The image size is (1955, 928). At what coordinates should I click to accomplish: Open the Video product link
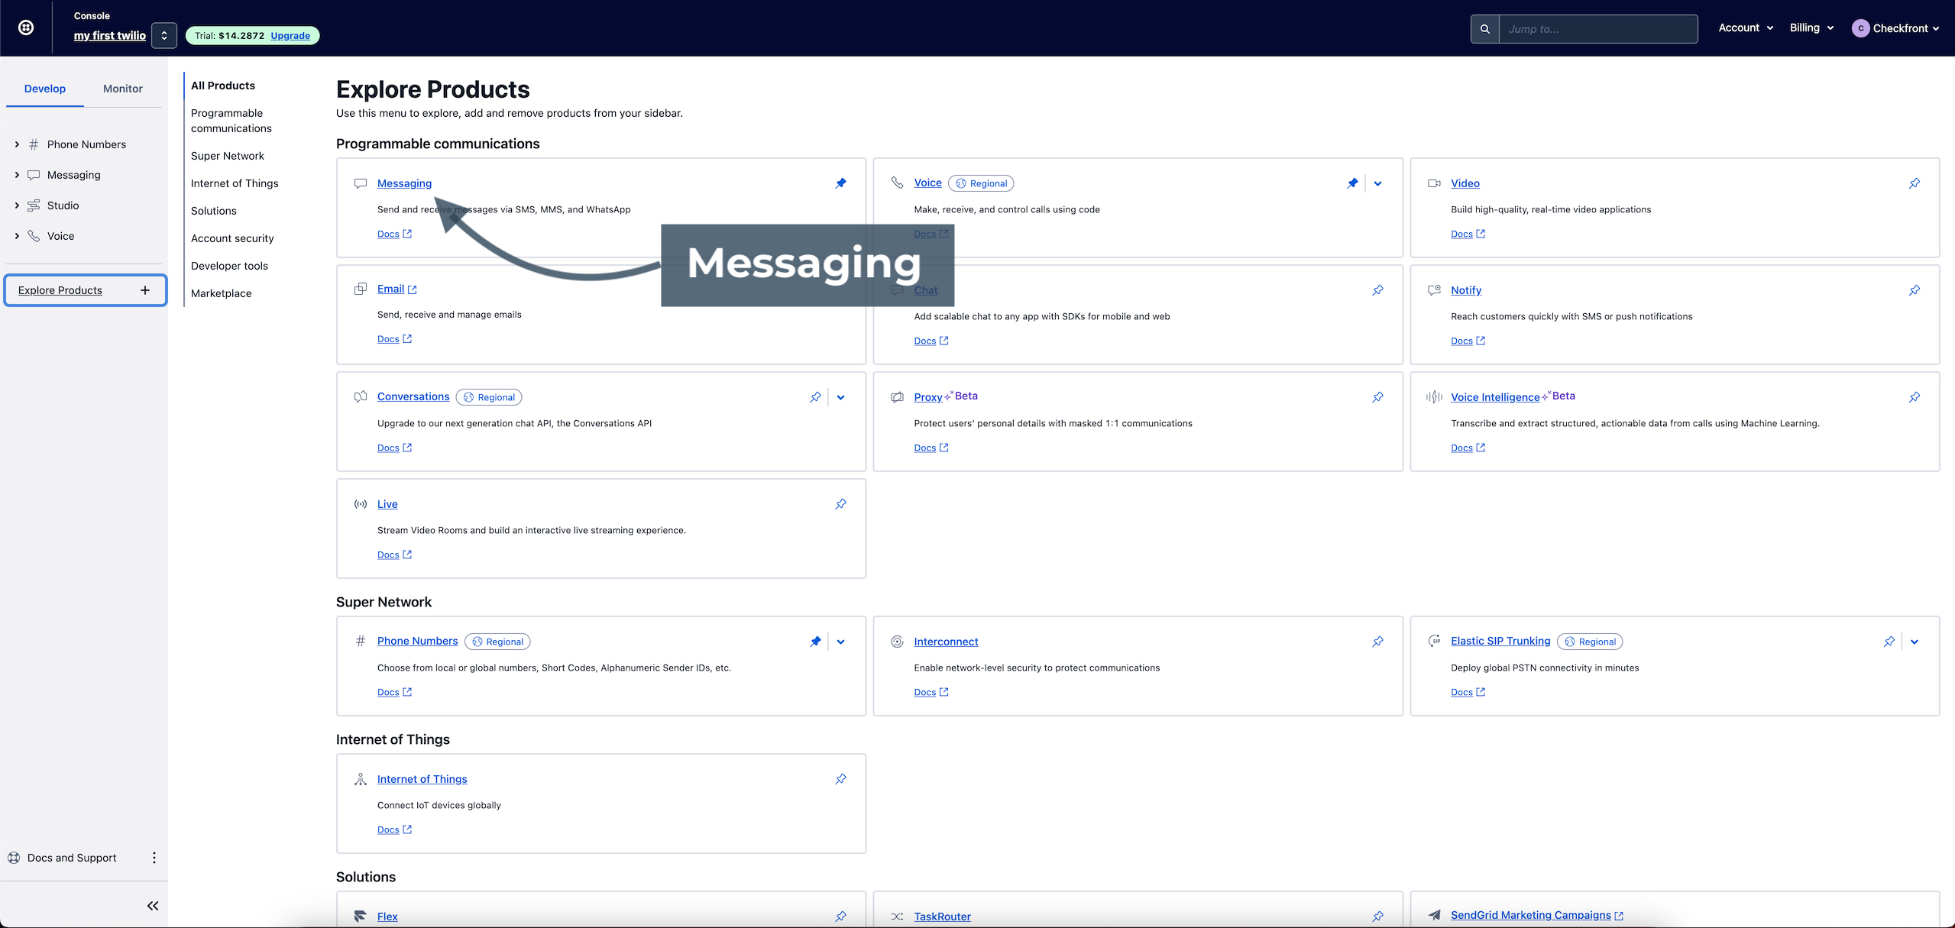click(x=1465, y=183)
